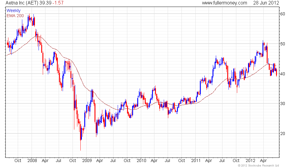Image resolution: width=295 pixels, height=168 pixels.
Task: Click the 2011 year label on time axis
Action: point(196,161)
